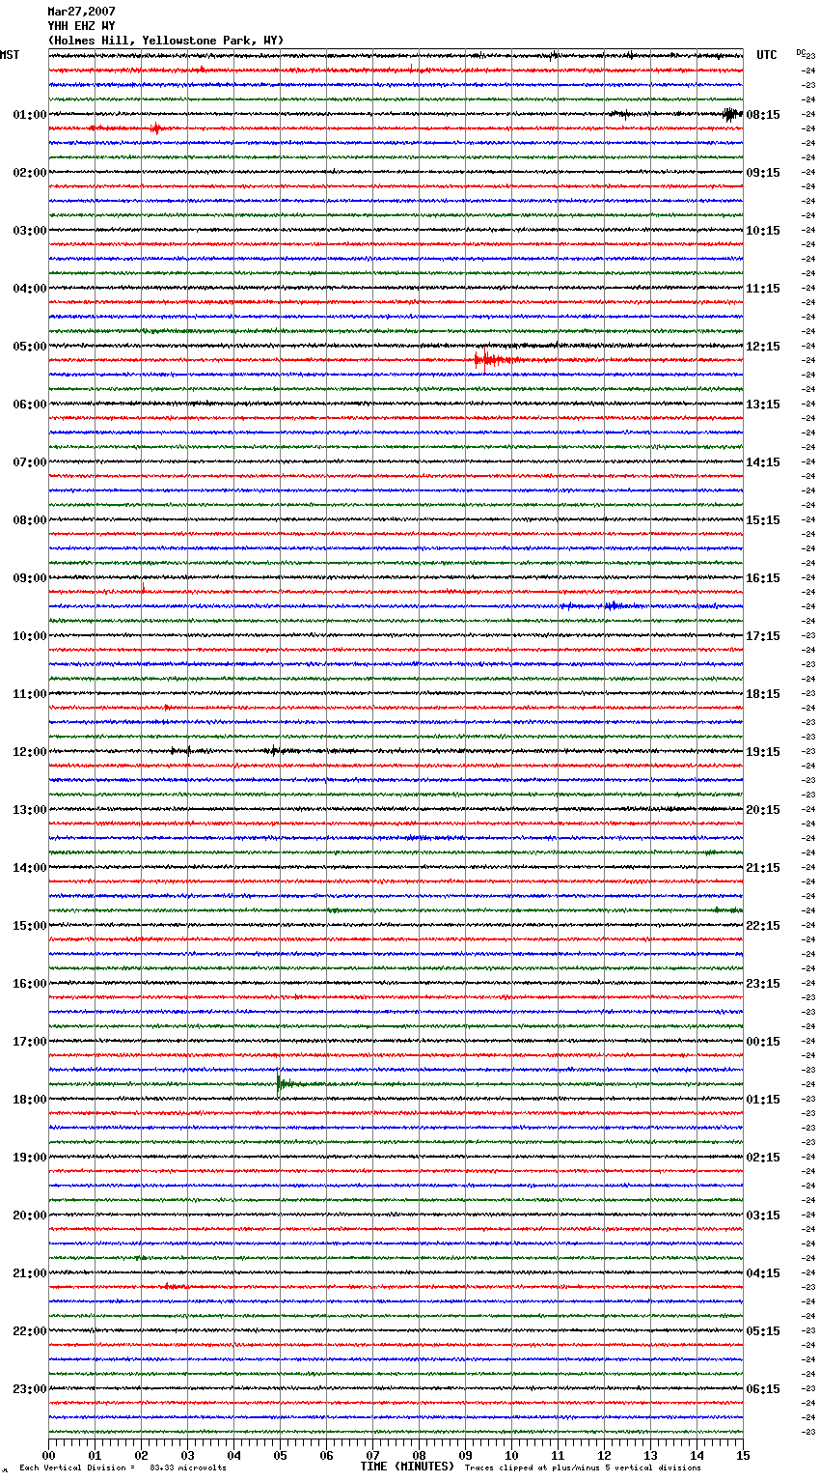Click the MST column heading
The height and width of the screenshot is (1481, 820).
pyautogui.click(x=10, y=55)
